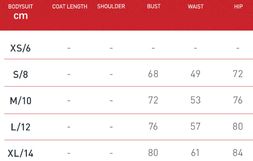Click bust value 68 for S/8

pyautogui.click(x=153, y=74)
